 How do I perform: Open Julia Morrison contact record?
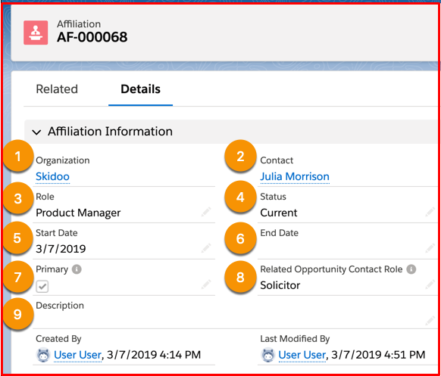click(x=295, y=176)
